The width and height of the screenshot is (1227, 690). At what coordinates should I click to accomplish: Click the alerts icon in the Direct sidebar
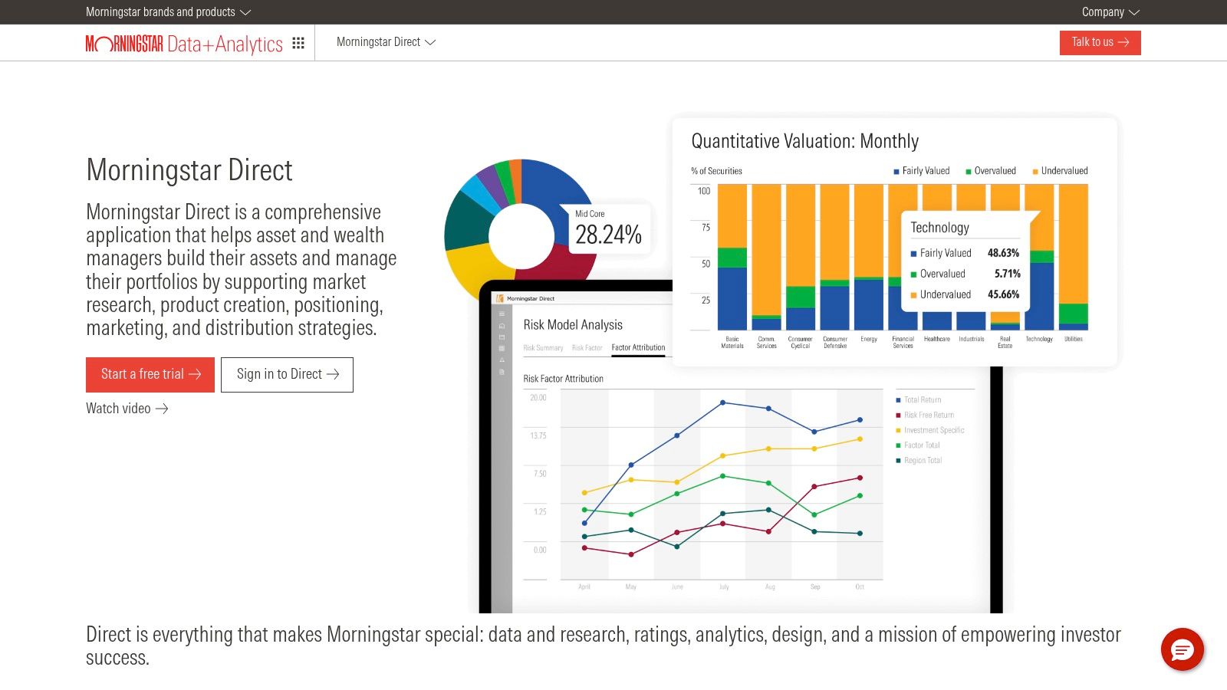click(502, 360)
